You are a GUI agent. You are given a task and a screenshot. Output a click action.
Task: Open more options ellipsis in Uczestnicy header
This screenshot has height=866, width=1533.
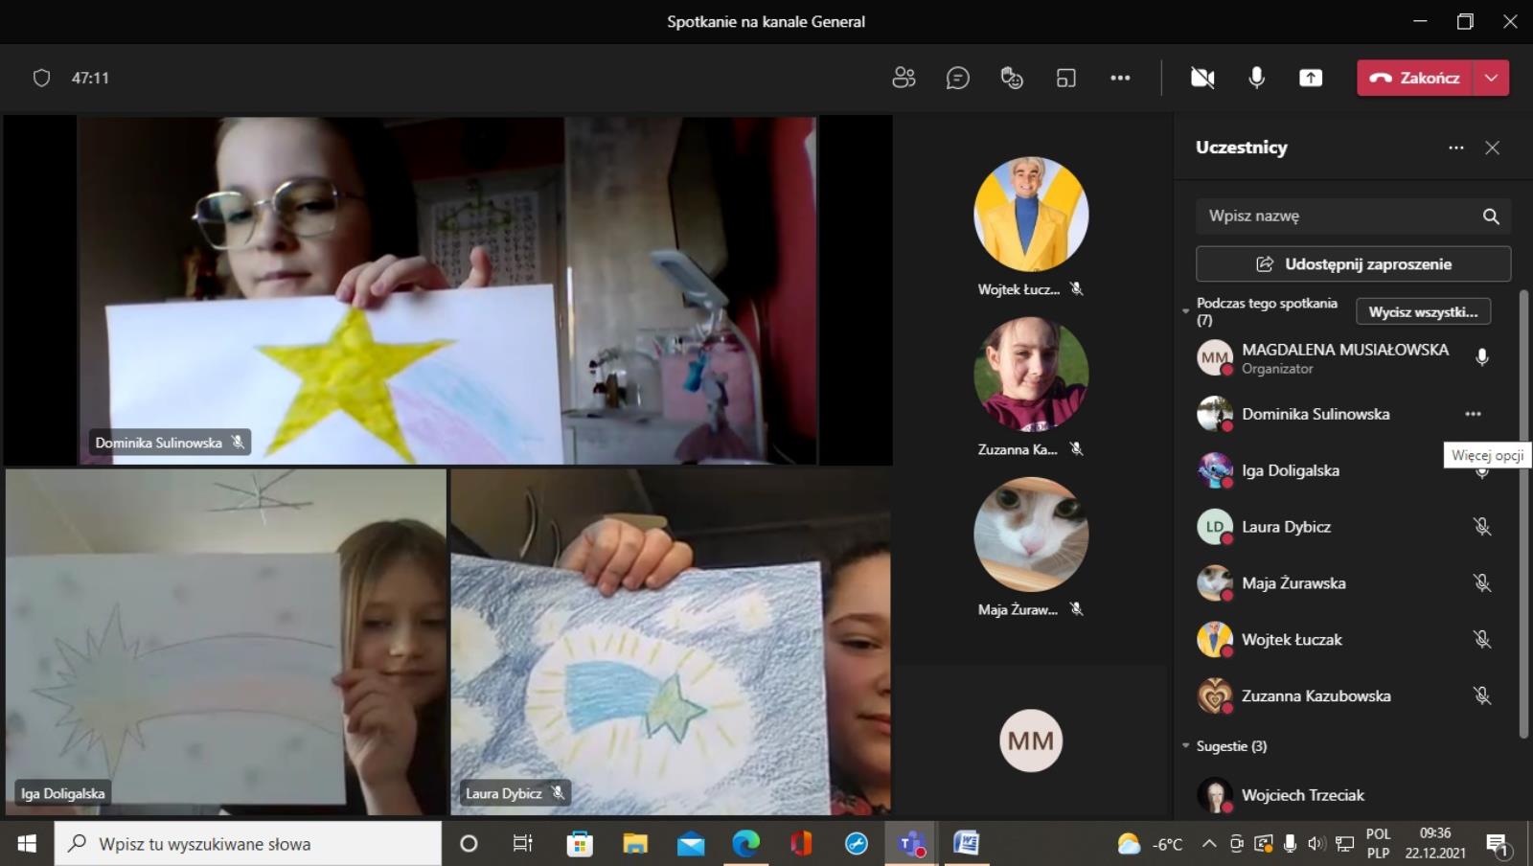(1456, 148)
